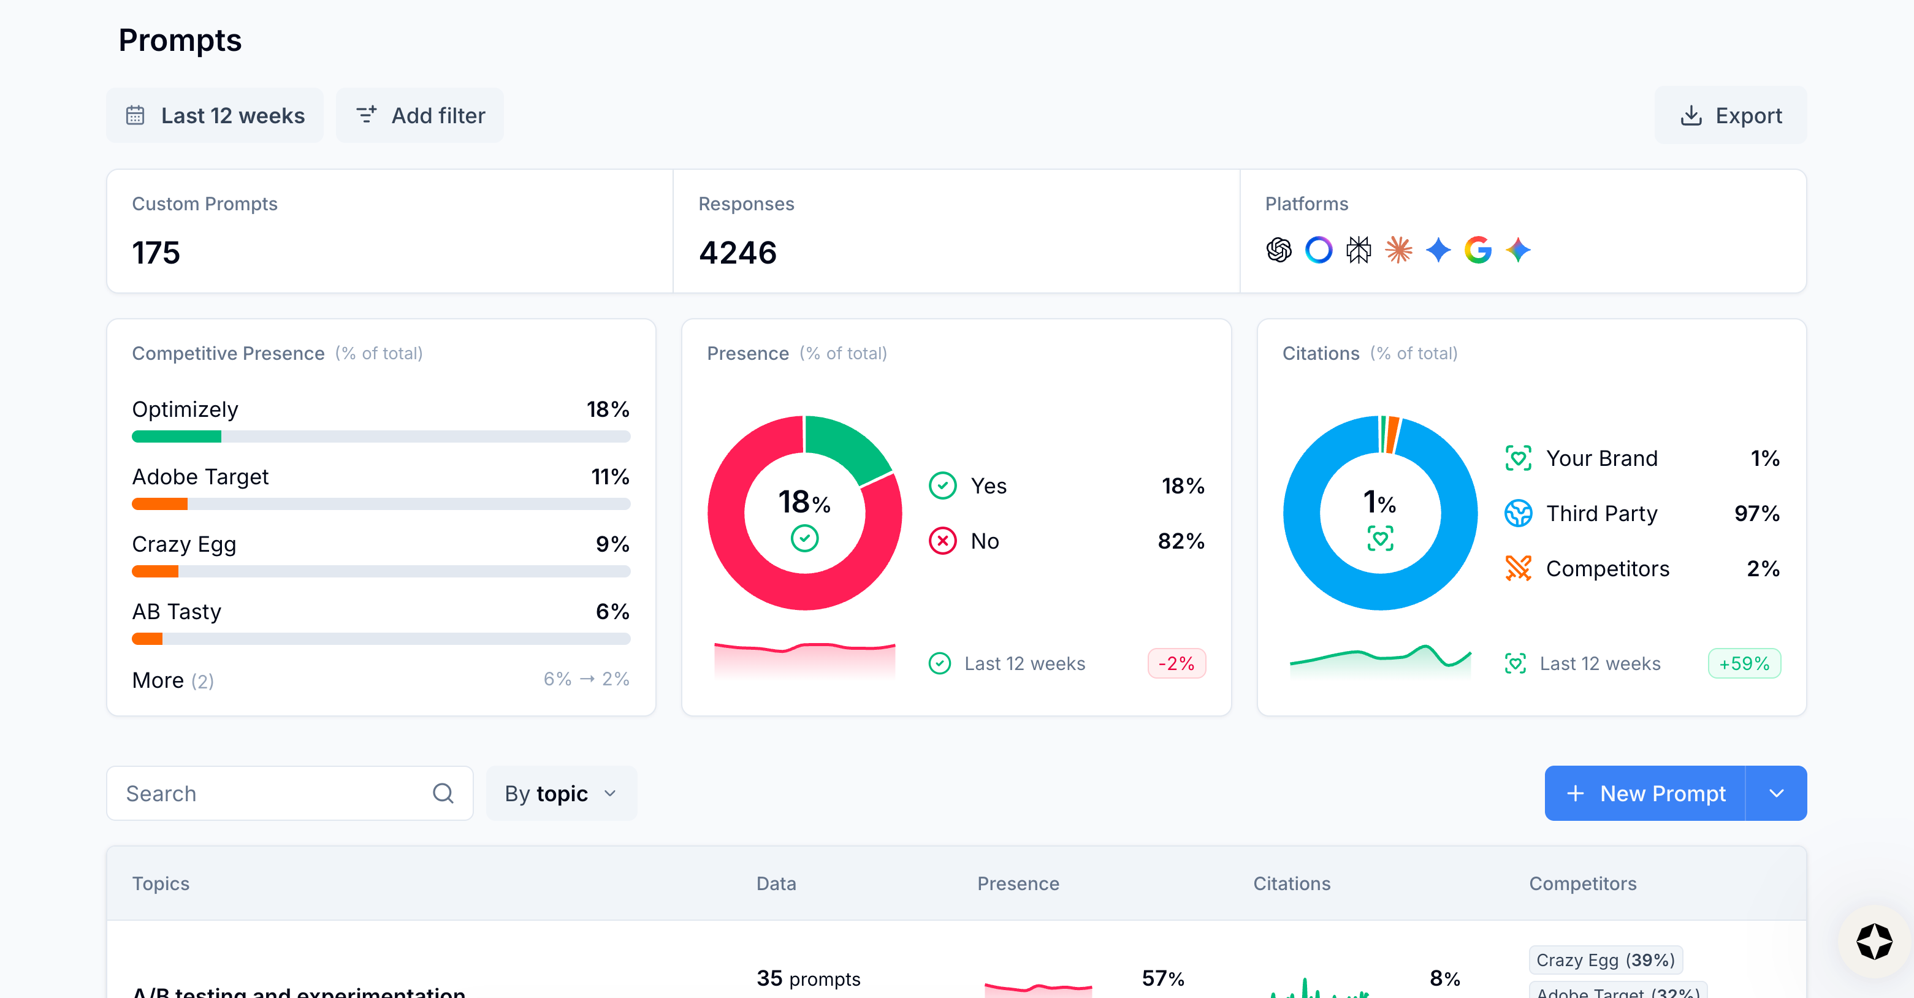Viewport: 1914px width, 998px height.
Task: Click the magnifier icon in Search field
Action: click(443, 793)
